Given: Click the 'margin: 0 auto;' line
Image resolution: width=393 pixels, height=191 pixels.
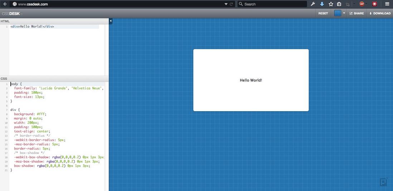Looking at the screenshot, I should pos(28,118).
